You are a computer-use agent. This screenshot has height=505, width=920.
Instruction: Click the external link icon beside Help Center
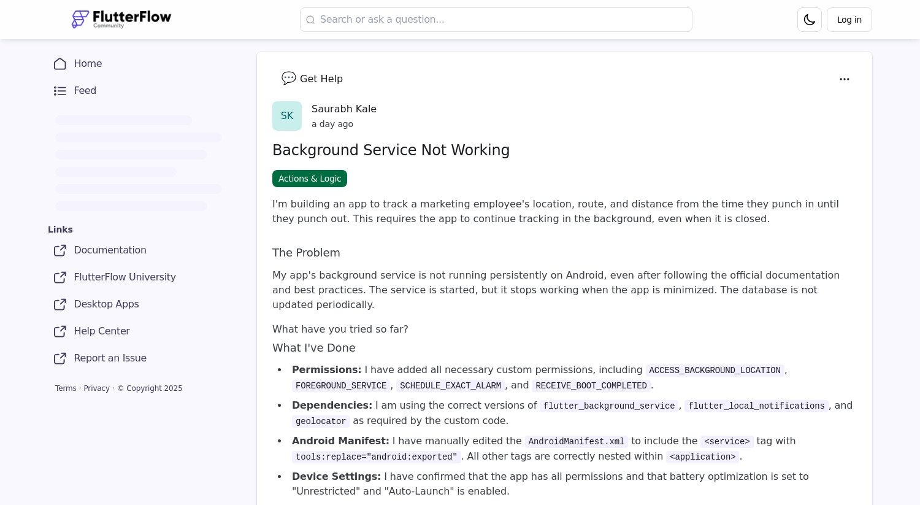[x=59, y=331]
